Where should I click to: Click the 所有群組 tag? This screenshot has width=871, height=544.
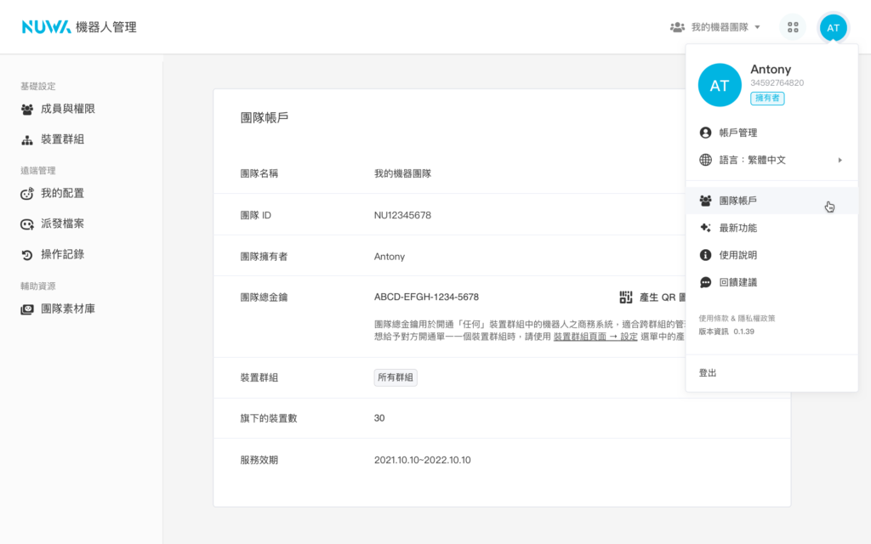396,377
